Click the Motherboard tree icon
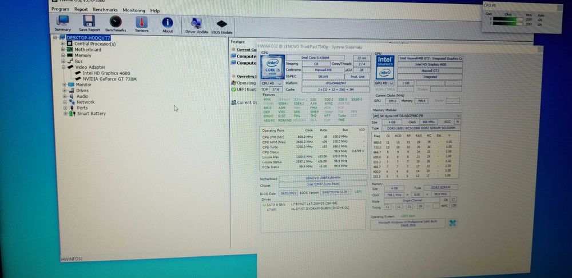This screenshot has height=278, width=572. click(70, 49)
